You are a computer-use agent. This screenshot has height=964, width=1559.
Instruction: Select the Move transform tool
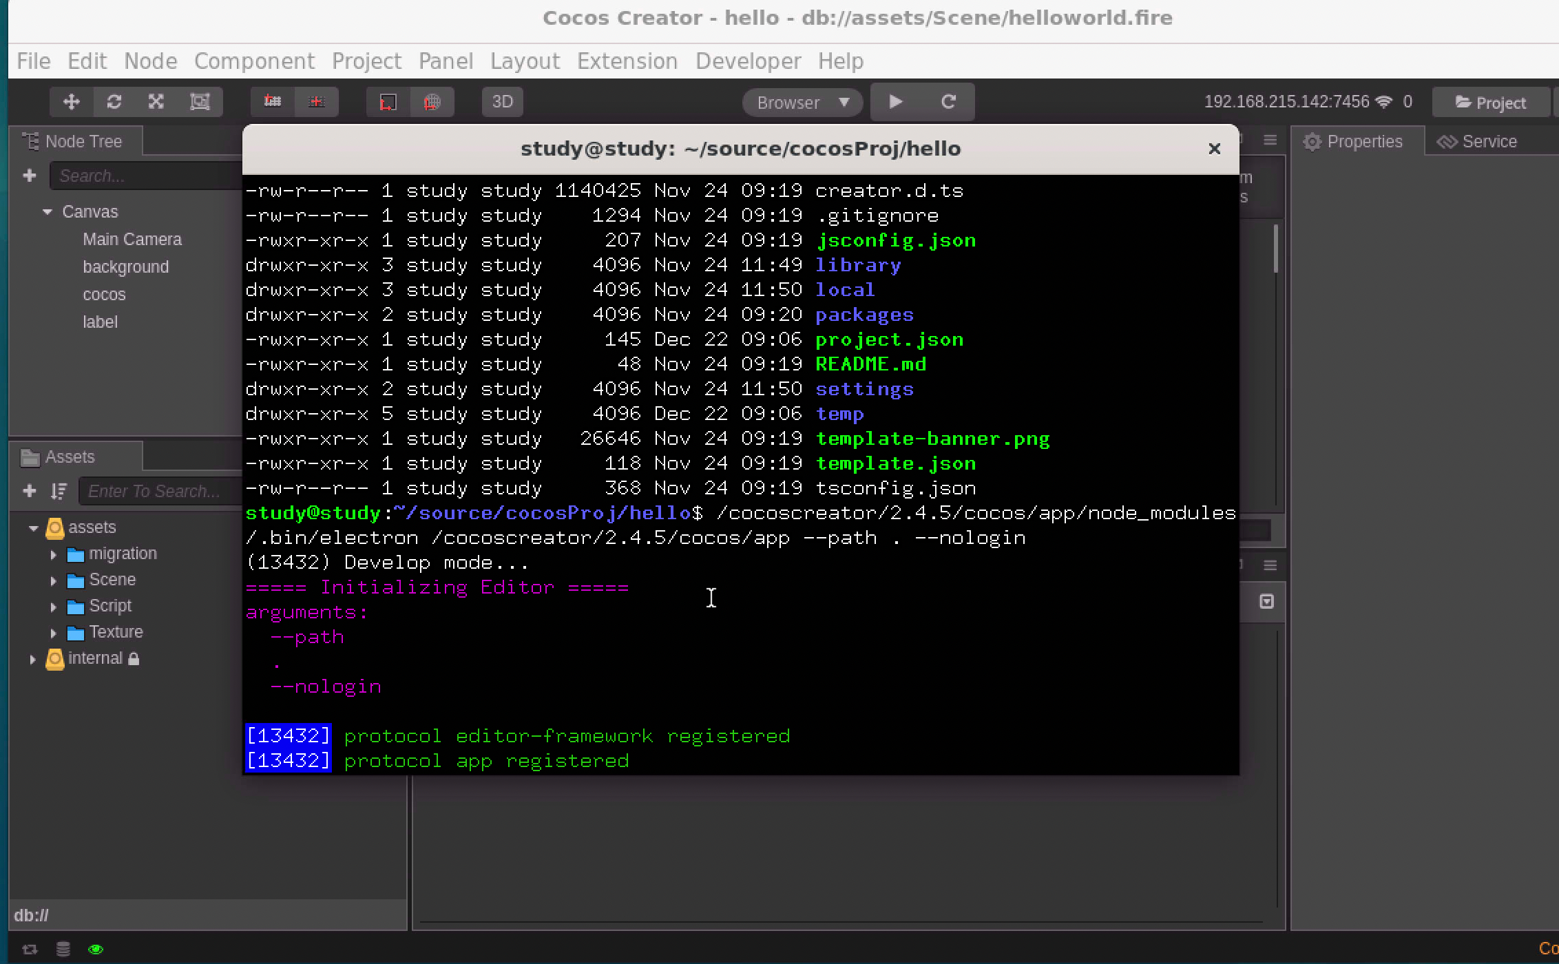point(72,102)
